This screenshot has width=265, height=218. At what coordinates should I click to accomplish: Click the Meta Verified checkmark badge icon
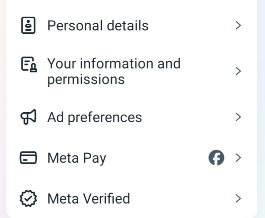point(28,199)
